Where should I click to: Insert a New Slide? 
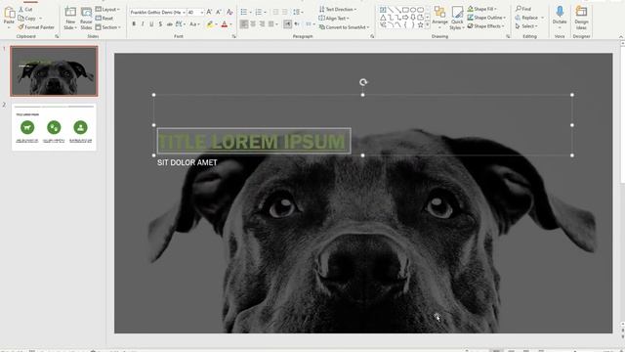pos(70,18)
